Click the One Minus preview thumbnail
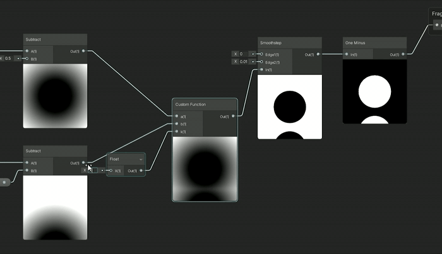Image resolution: width=442 pixels, height=254 pixels. pyautogui.click(x=374, y=92)
